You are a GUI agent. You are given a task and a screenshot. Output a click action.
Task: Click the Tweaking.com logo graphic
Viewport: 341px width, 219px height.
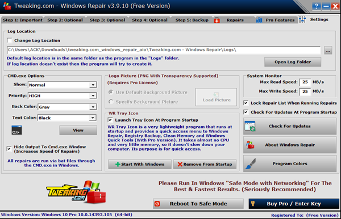(76, 192)
